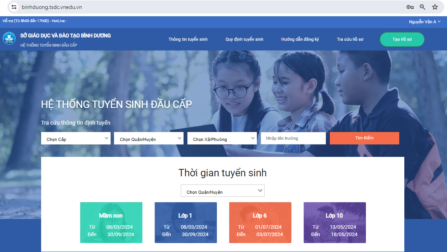The width and height of the screenshot is (447, 252).
Task: Open Hướng dẫn đăng ký menu item
Action: (300, 39)
